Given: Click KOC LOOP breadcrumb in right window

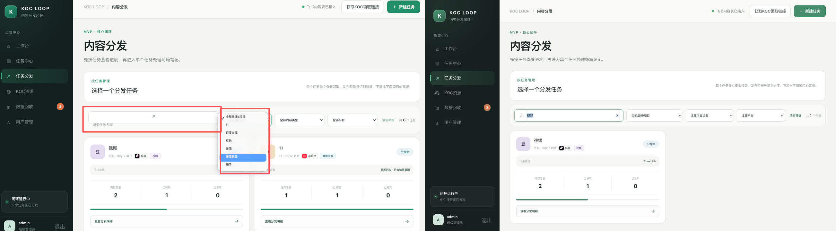Looking at the screenshot, I should [x=519, y=11].
